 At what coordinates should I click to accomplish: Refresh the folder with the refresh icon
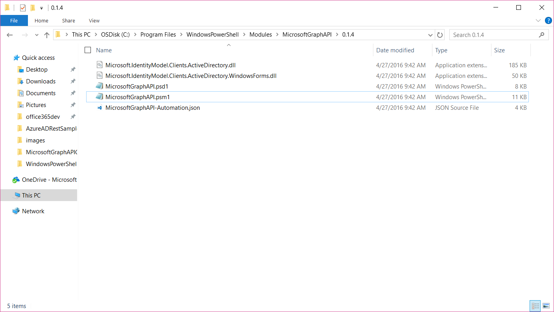point(440,35)
